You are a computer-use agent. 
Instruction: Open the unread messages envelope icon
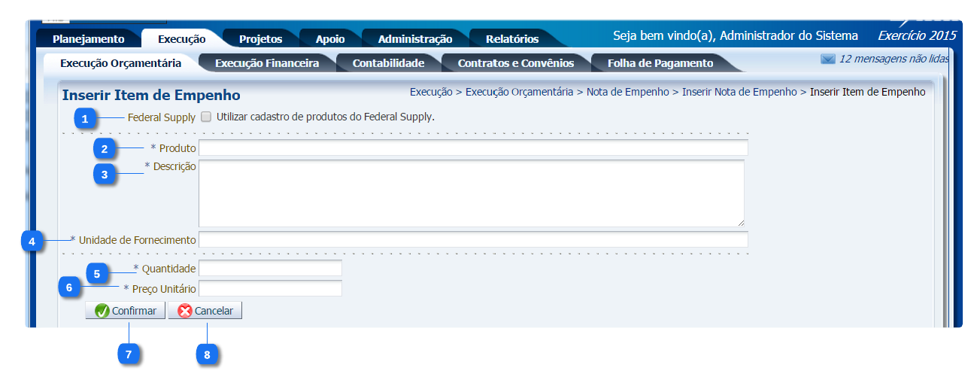827,59
